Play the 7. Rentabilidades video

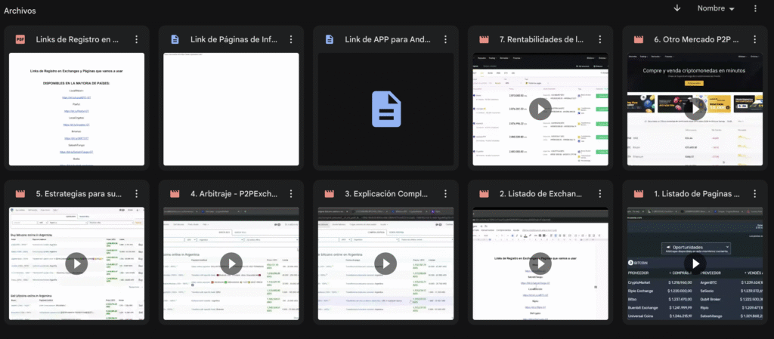click(540, 109)
